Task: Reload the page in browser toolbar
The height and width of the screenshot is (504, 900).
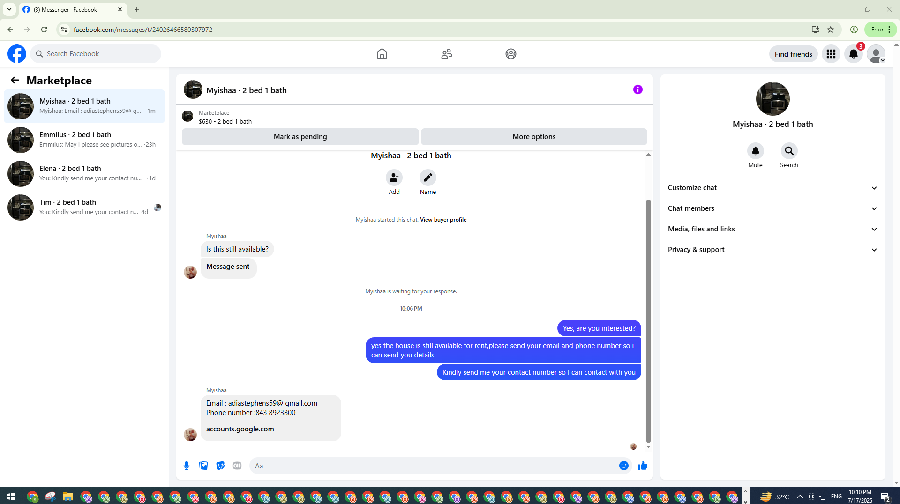Action: 44,30
